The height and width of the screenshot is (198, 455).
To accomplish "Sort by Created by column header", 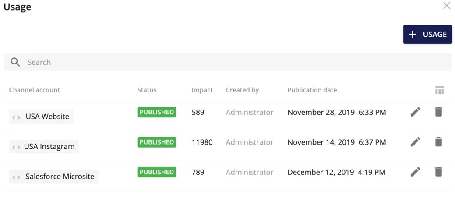I will [x=242, y=90].
